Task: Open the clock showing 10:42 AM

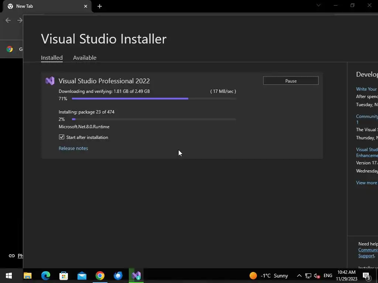Action: click(347, 276)
